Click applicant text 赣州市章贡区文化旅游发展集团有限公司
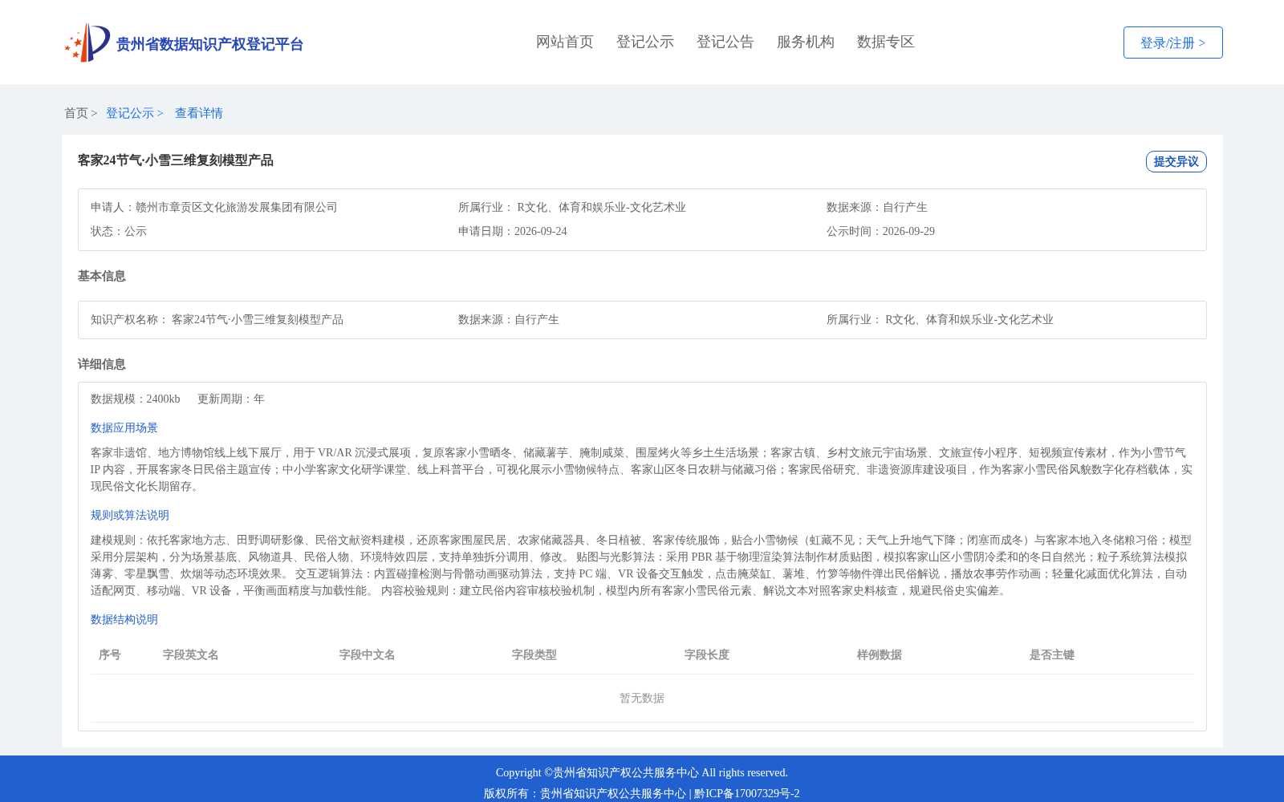The image size is (1284, 802). click(x=237, y=207)
